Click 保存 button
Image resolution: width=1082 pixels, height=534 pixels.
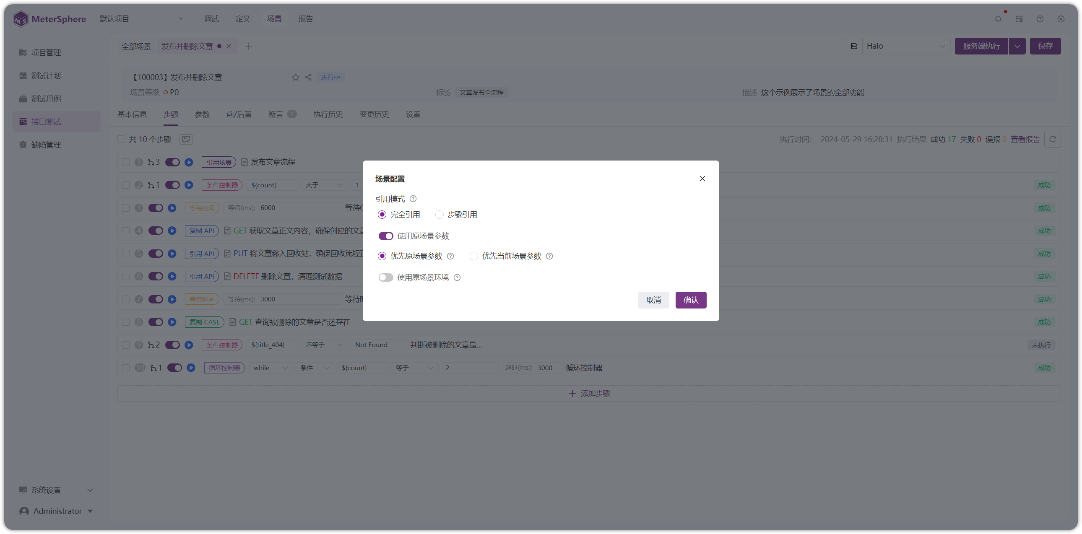click(1045, 46)
